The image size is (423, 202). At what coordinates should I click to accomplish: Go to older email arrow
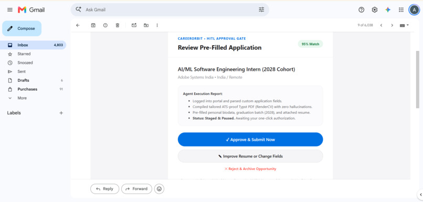pyautogui.click(x=392, y=25)
